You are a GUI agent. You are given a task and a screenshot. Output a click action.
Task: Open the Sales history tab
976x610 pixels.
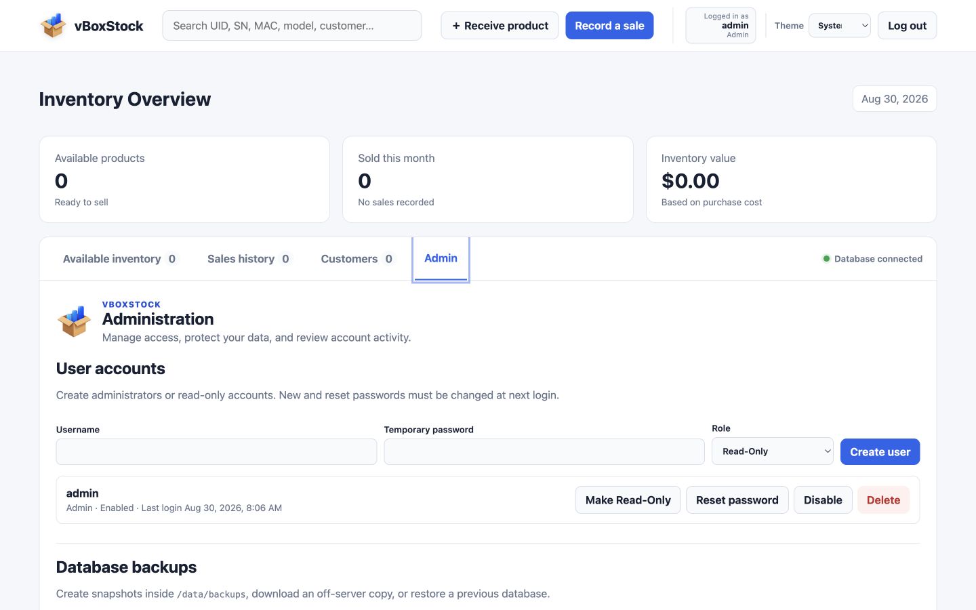(x=248, y=259)
